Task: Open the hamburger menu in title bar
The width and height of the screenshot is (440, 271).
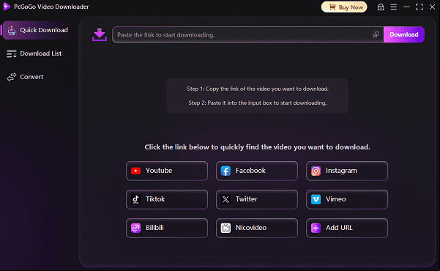Action: (394, 7)
